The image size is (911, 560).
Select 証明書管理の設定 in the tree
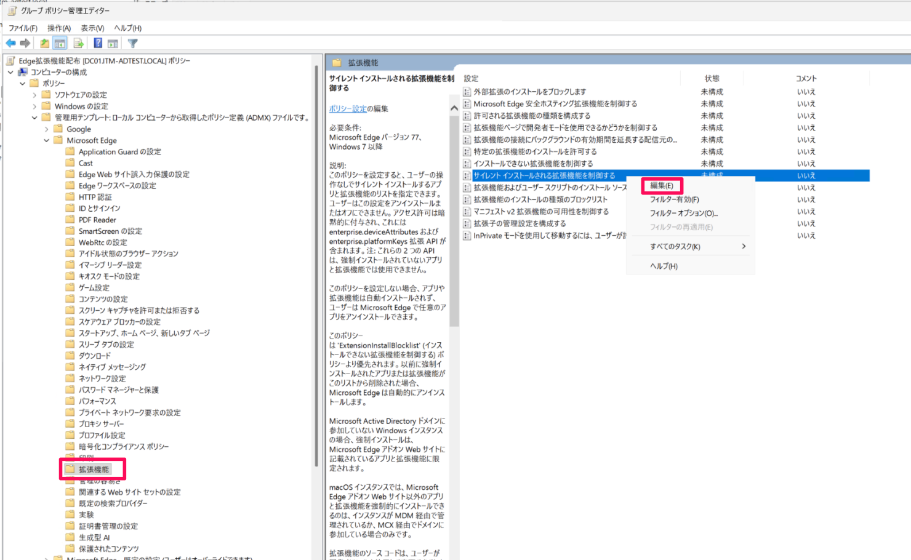(108, 526)
